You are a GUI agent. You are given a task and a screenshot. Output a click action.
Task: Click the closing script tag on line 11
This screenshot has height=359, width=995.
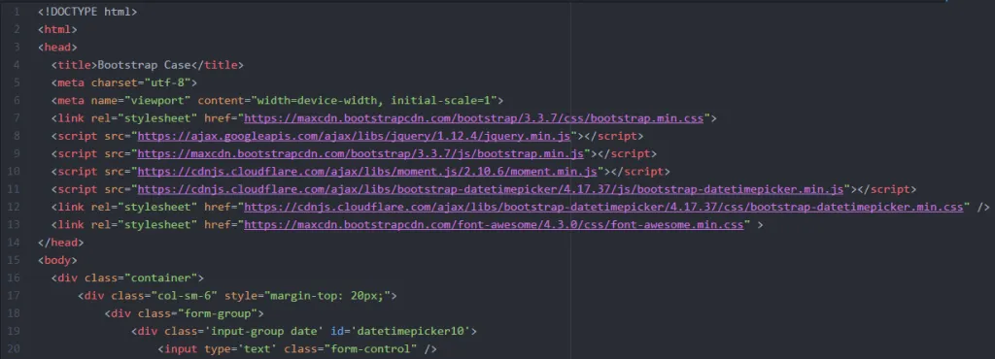[886, 188]
